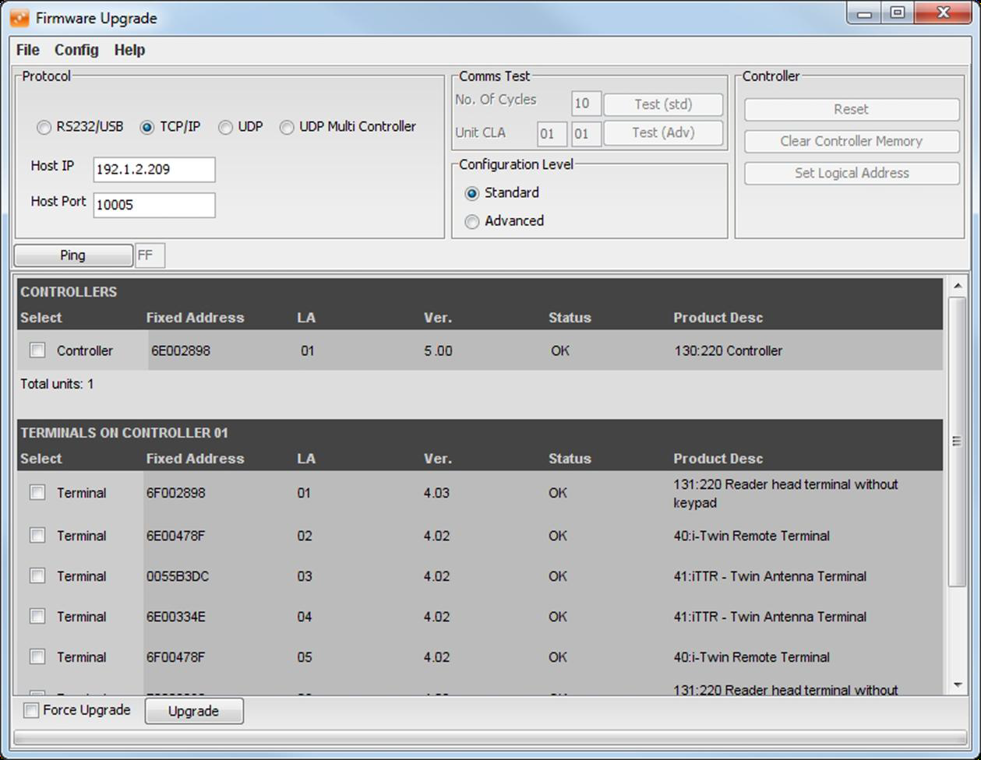Select terminal 6E00478F for upgrade

coord(37,536)
